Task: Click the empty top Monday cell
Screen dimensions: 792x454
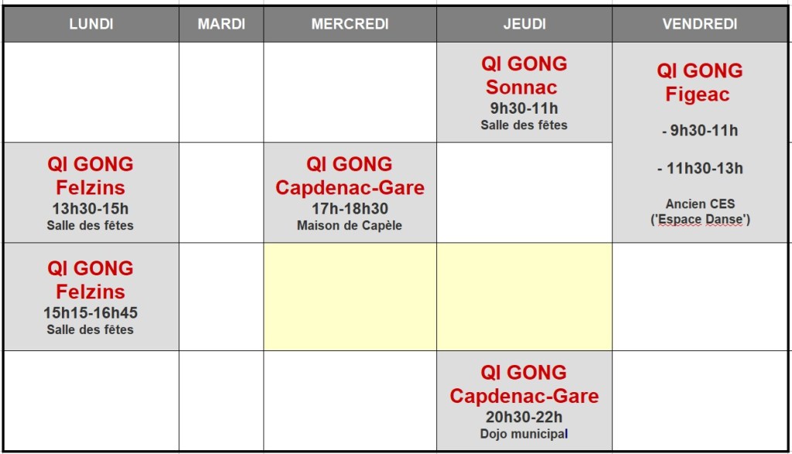Action: (x=90, y=92)
